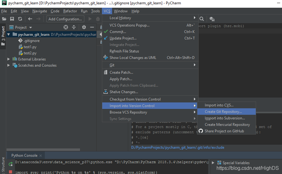The image size is (282, 174).
Task: Open the .git/info/exclude path link
Action: coord(178,147)
